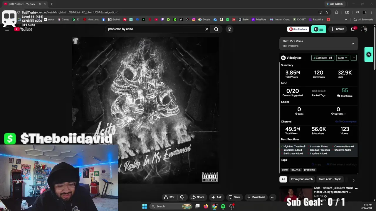Click the 'acito' tag chip
The height and width of the screenshot is (211, 376).
285,170
